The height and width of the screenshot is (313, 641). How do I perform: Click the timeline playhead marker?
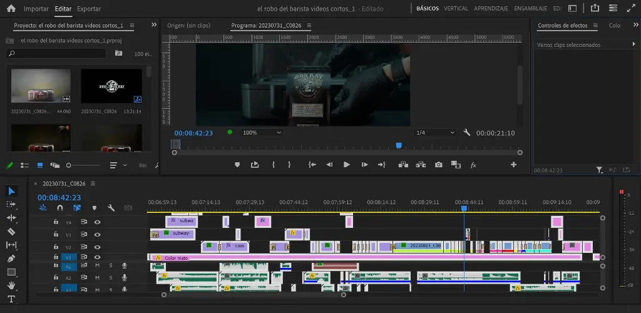point(464,208)
